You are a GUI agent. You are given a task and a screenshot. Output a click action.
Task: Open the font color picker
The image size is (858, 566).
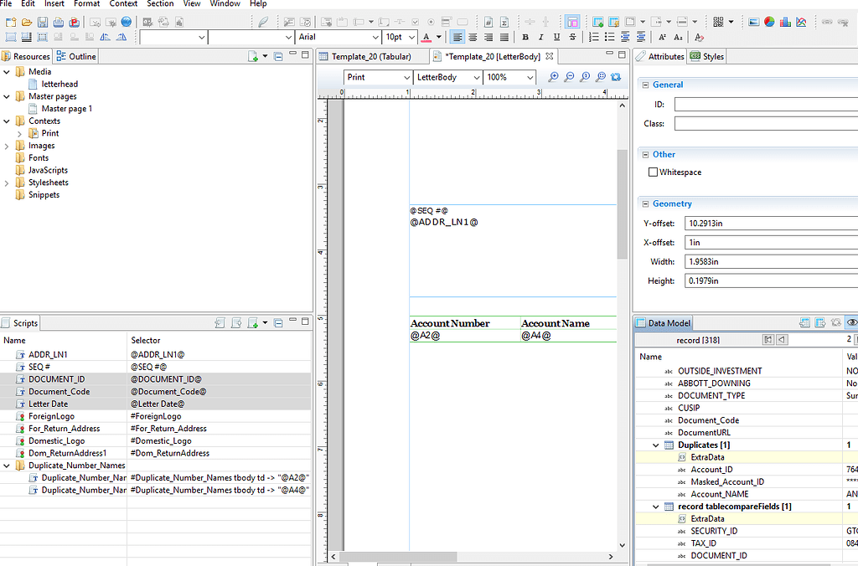point(438,38)
